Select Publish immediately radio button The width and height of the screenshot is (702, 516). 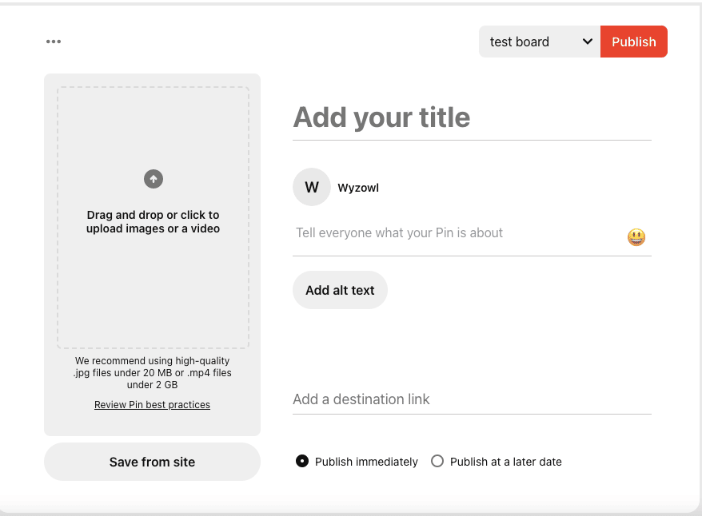[302, 461]
